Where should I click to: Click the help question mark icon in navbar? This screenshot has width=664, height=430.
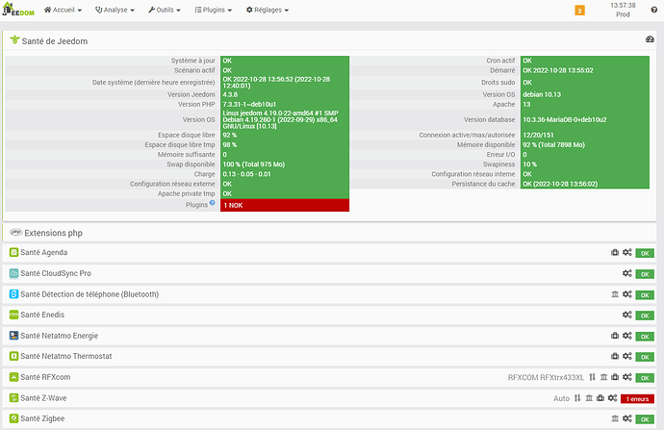click(x=653, y=10)
